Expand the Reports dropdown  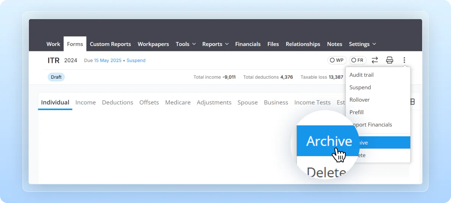(x=215, y=44)
